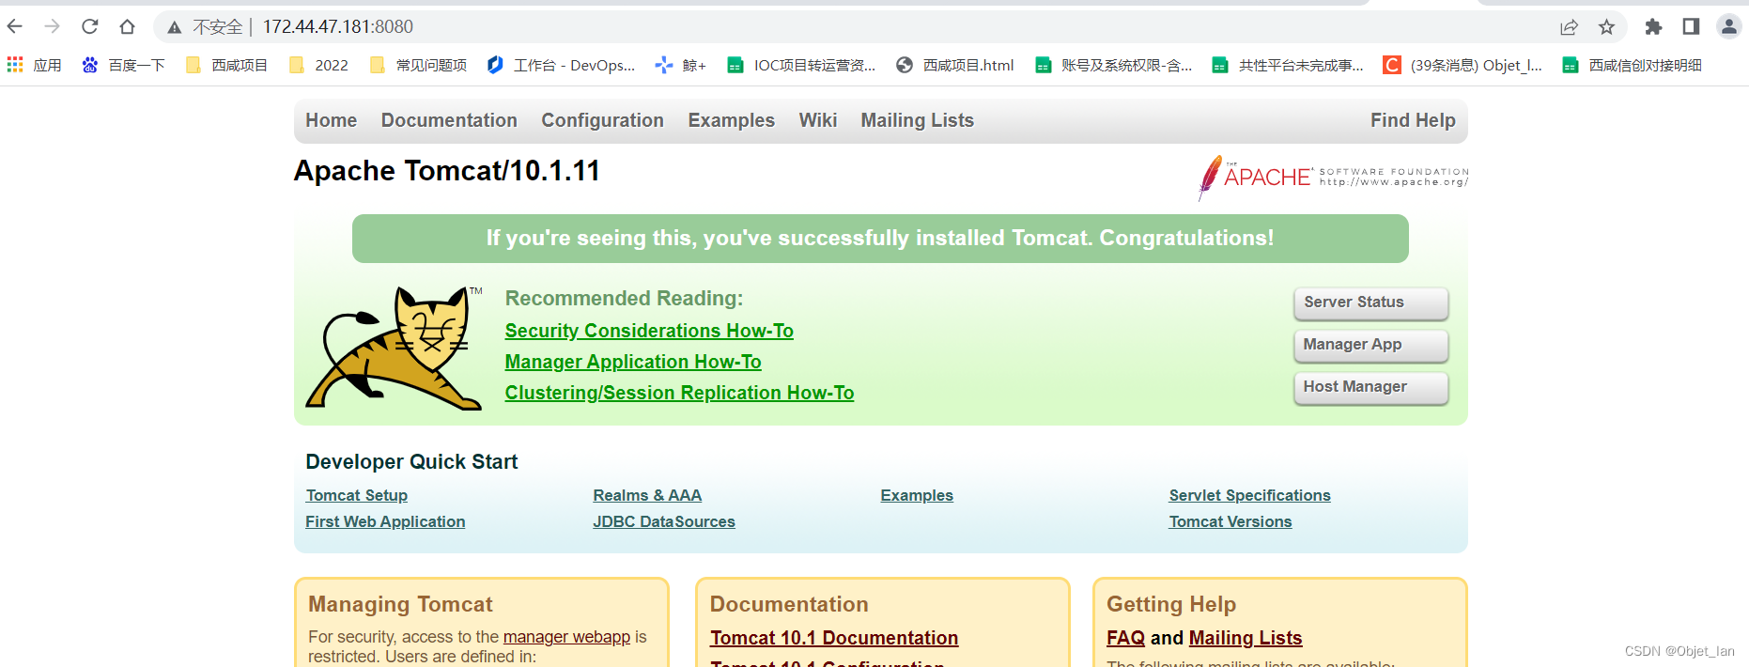
Task: Open the 共性平台未完成事 bookmark
Action: click(x=1288, y=65)
